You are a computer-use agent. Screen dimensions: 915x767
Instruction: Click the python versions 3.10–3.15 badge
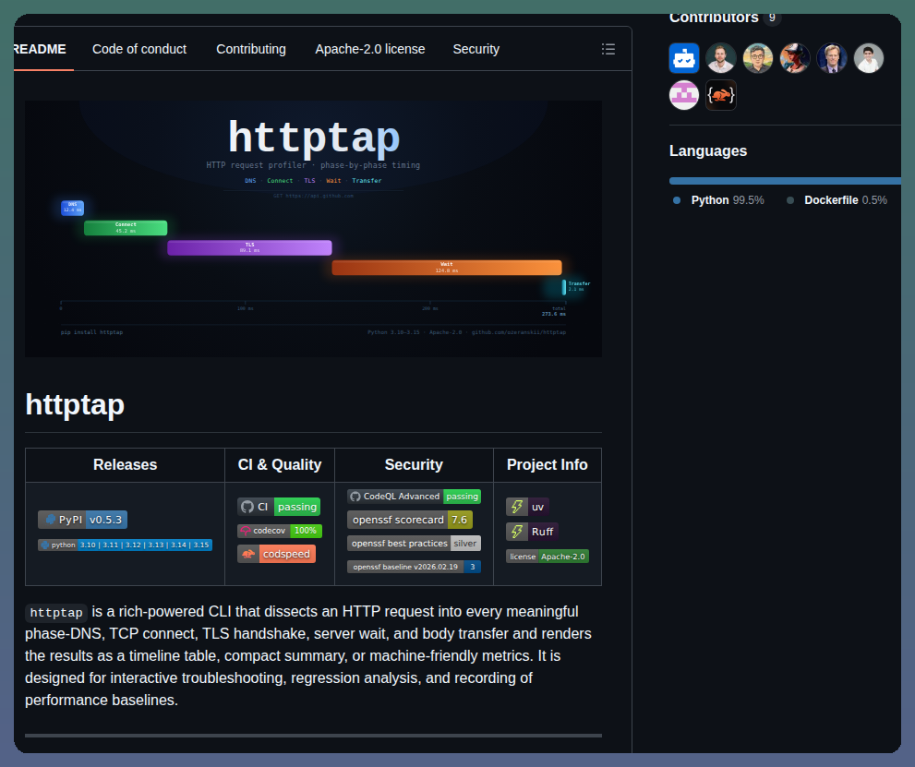click(125, 545)
